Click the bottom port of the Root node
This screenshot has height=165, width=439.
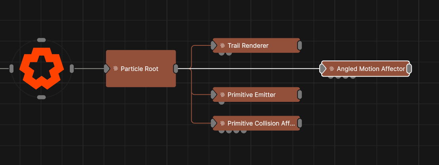[41, 97]
